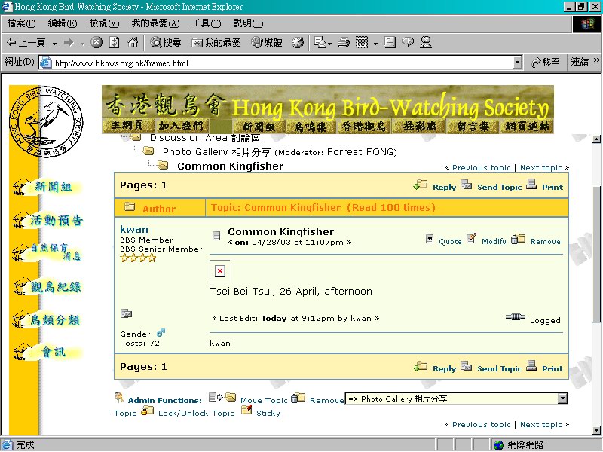Click the Lock/Unlock Topic admin link
Image resolution: width=603 pixels, height=452 pixels.
(x=196, y=413)
